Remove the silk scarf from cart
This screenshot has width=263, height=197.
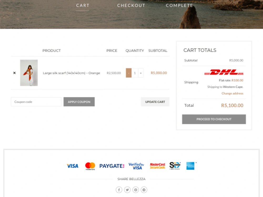14,73
